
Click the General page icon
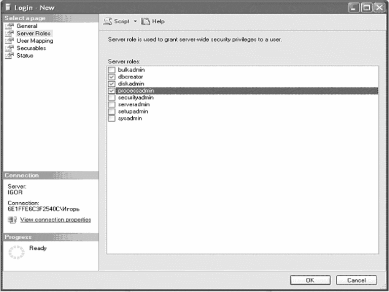(9, 26)
